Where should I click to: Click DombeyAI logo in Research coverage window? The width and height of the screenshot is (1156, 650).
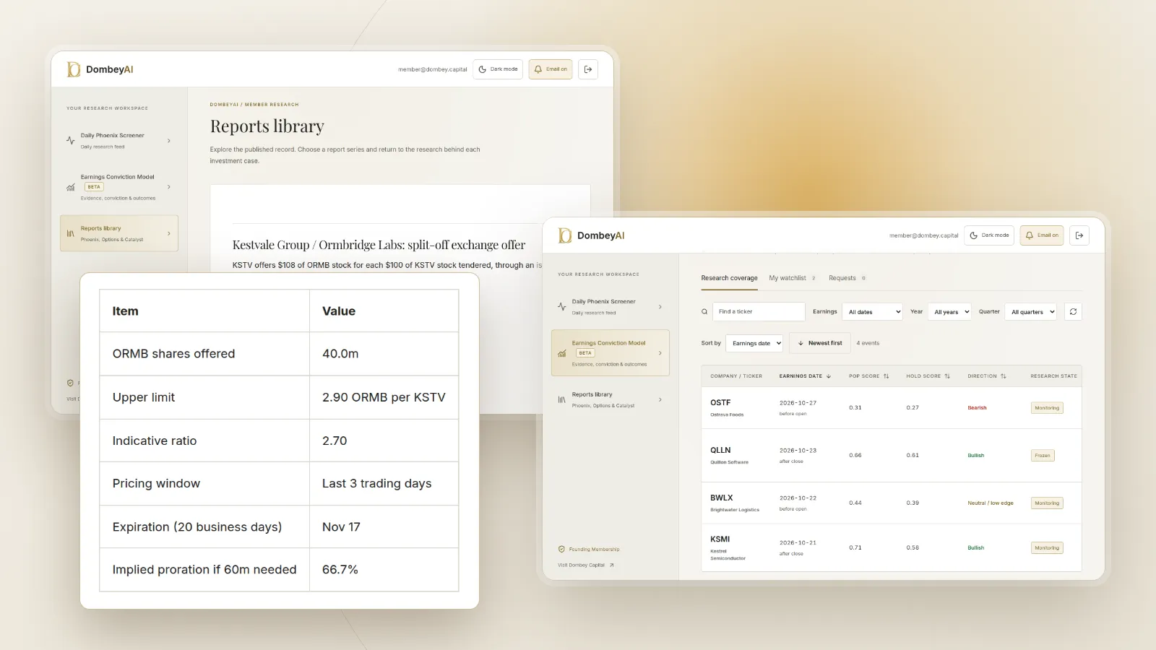(591, 235)
